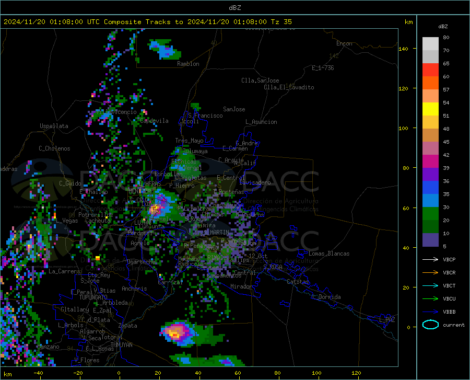470x380 pixels.
Task: Click the S_MARTIN map label
Action: click(216, 233)
